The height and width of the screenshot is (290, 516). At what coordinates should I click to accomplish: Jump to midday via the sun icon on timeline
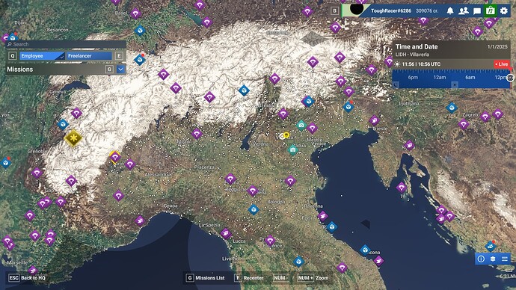pyautogui.click(x=455, y=84)
